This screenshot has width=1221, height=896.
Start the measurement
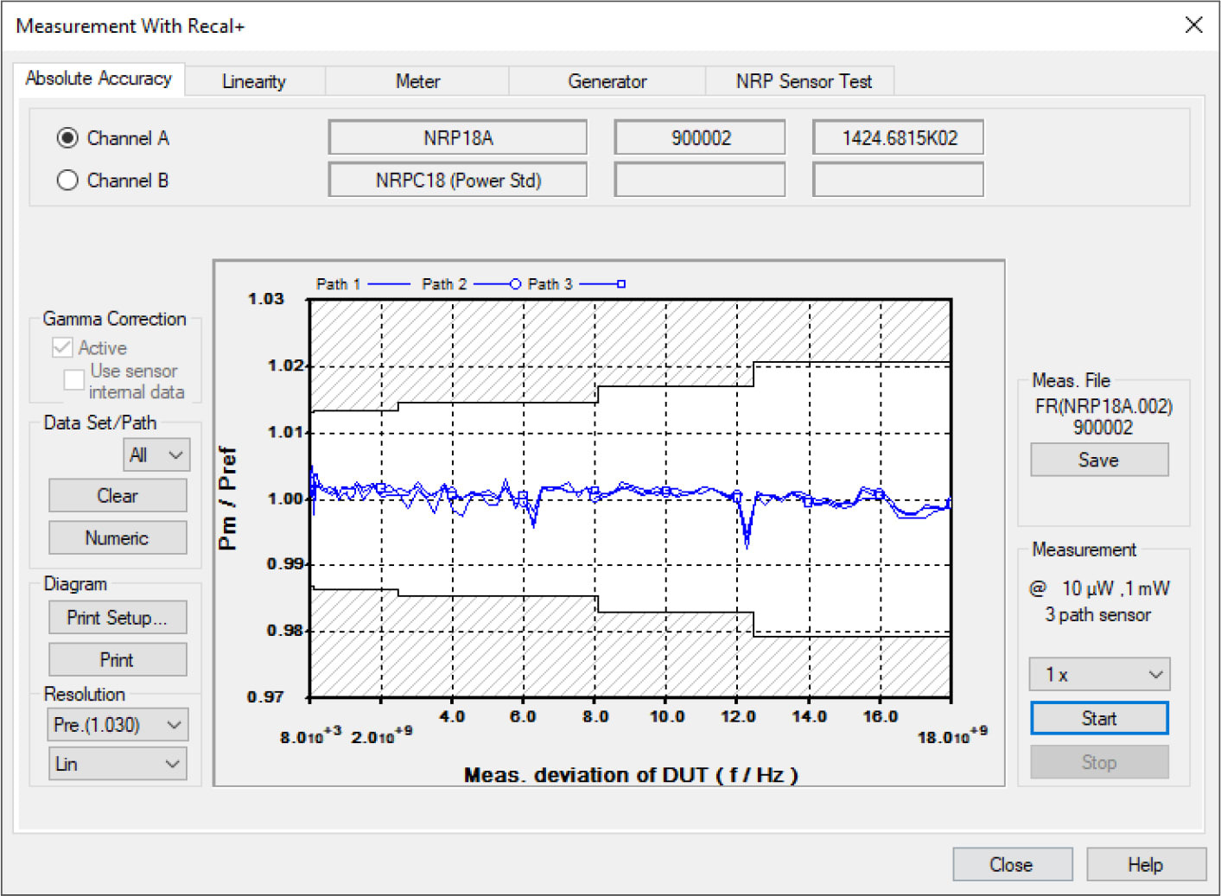coord(1099,718)
